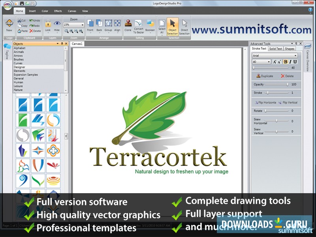Switch to the Effects ribbon tab
Screen dimensions: 316x237
click(58, 11)
